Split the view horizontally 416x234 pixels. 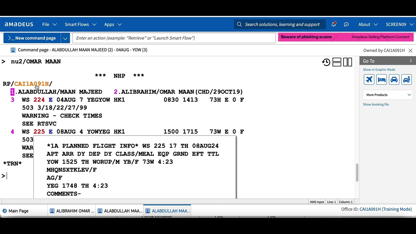[337, 62]
